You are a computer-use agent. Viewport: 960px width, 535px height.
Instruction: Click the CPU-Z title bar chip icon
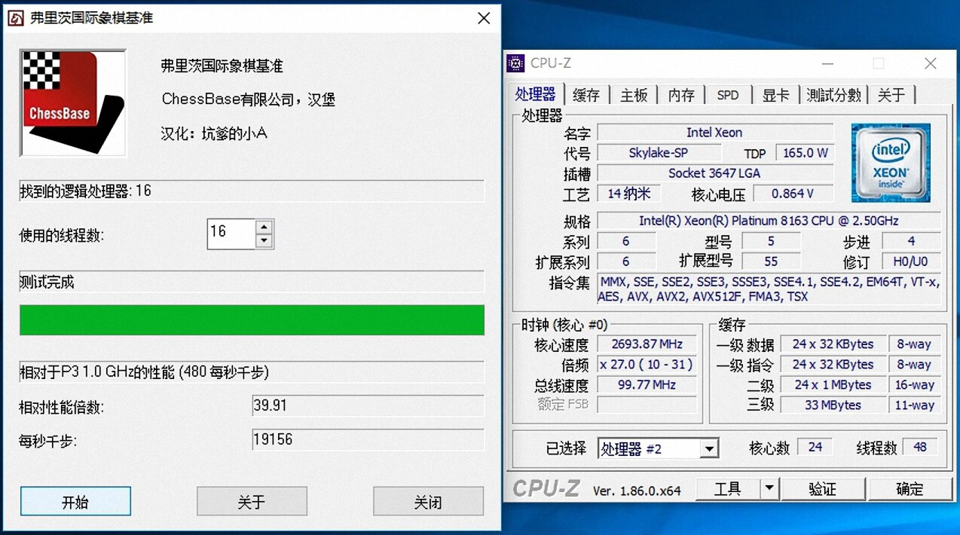tap(515, 63)
